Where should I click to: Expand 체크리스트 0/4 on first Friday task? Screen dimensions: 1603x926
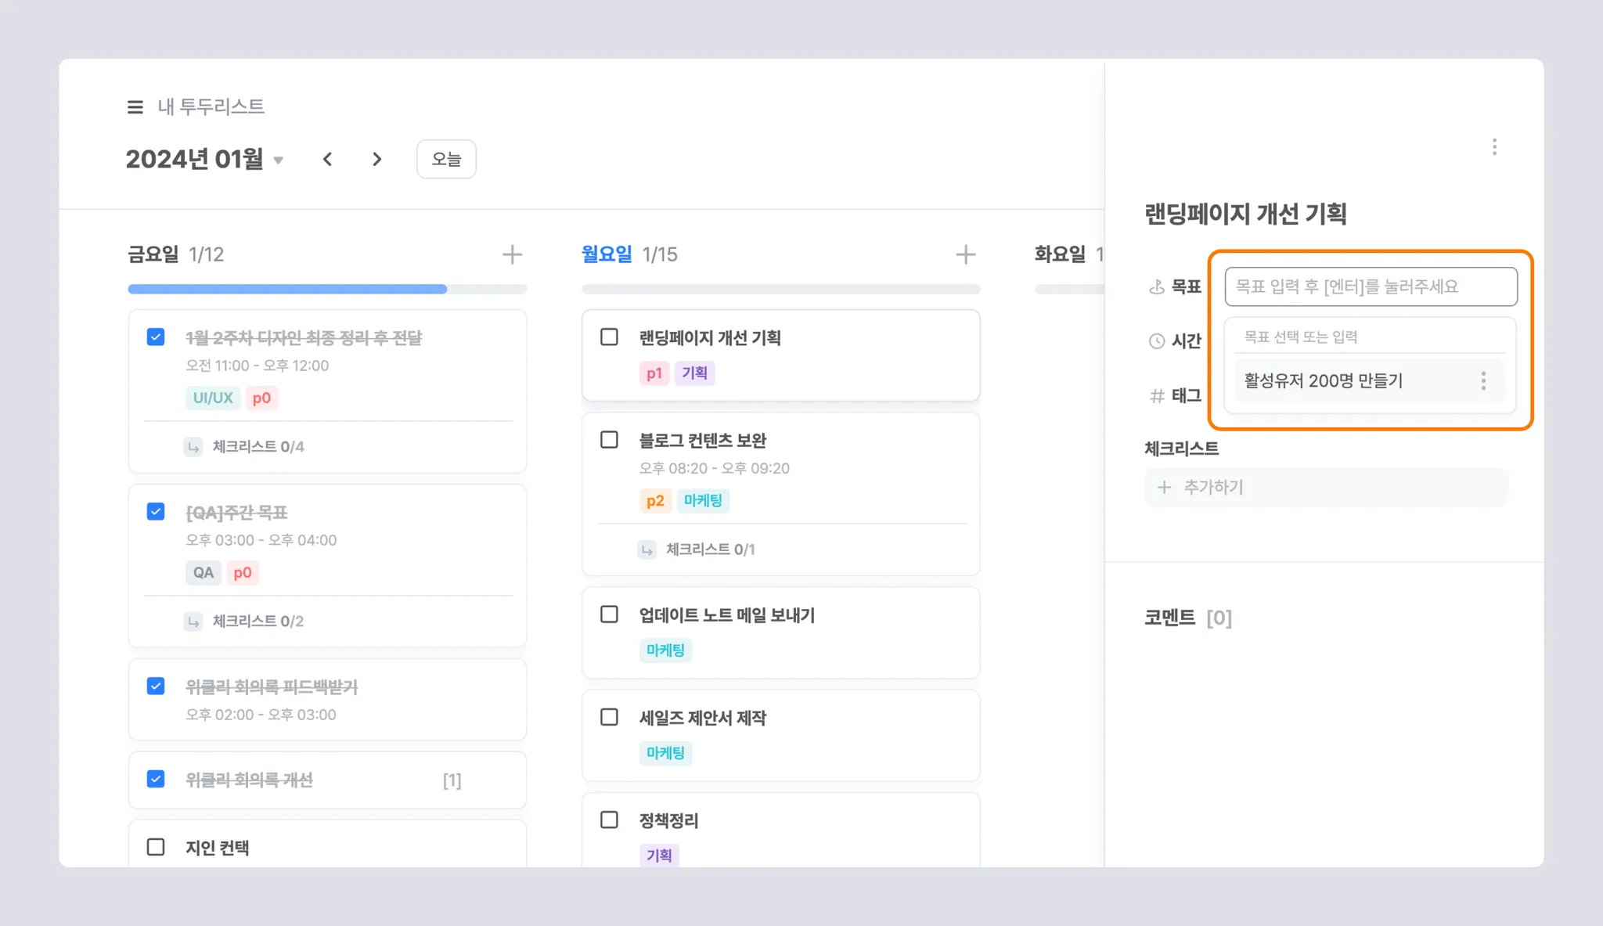258,447
